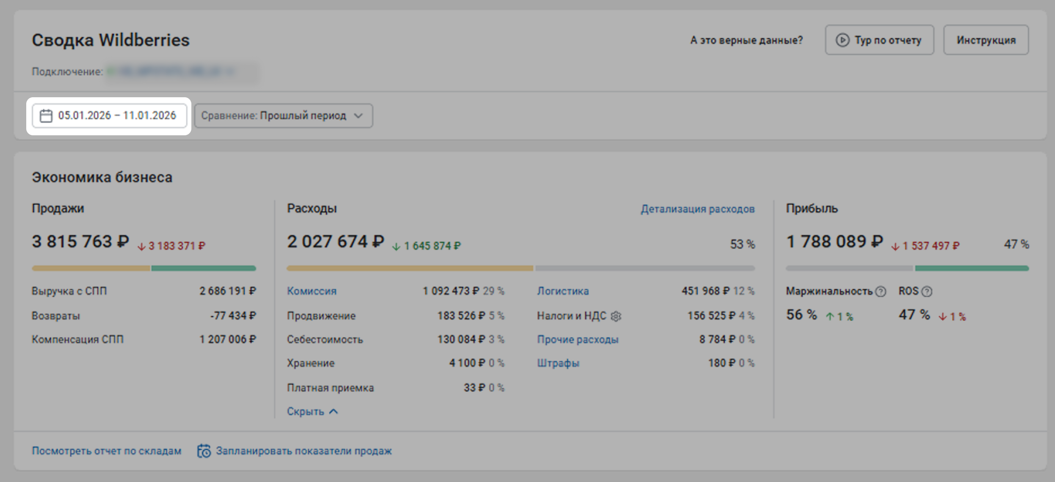
Task: Click the help icon next to ROS
Action: (927, 291)
